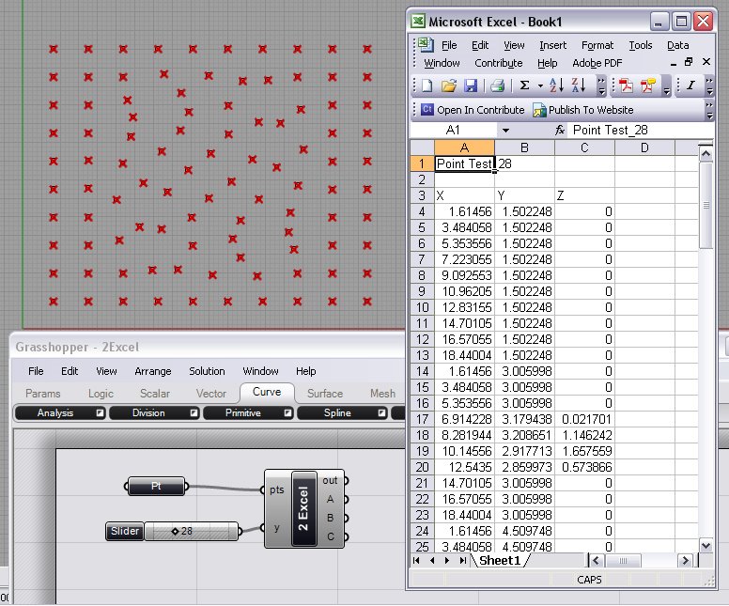The image size is (729, 606).
Task: Click the New workbook icon in Excel
Action: click(427, 85)
